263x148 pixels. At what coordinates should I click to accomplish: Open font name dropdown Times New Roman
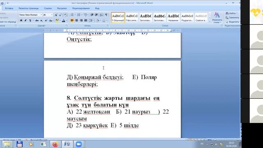click(41, 15)
